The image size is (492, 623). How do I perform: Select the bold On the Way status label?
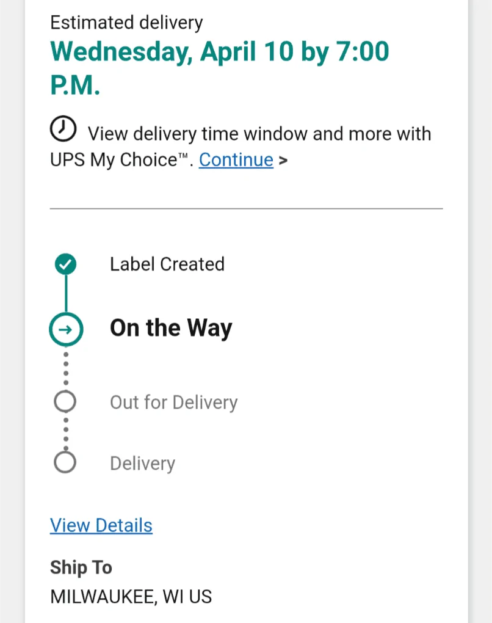(171, 329)
